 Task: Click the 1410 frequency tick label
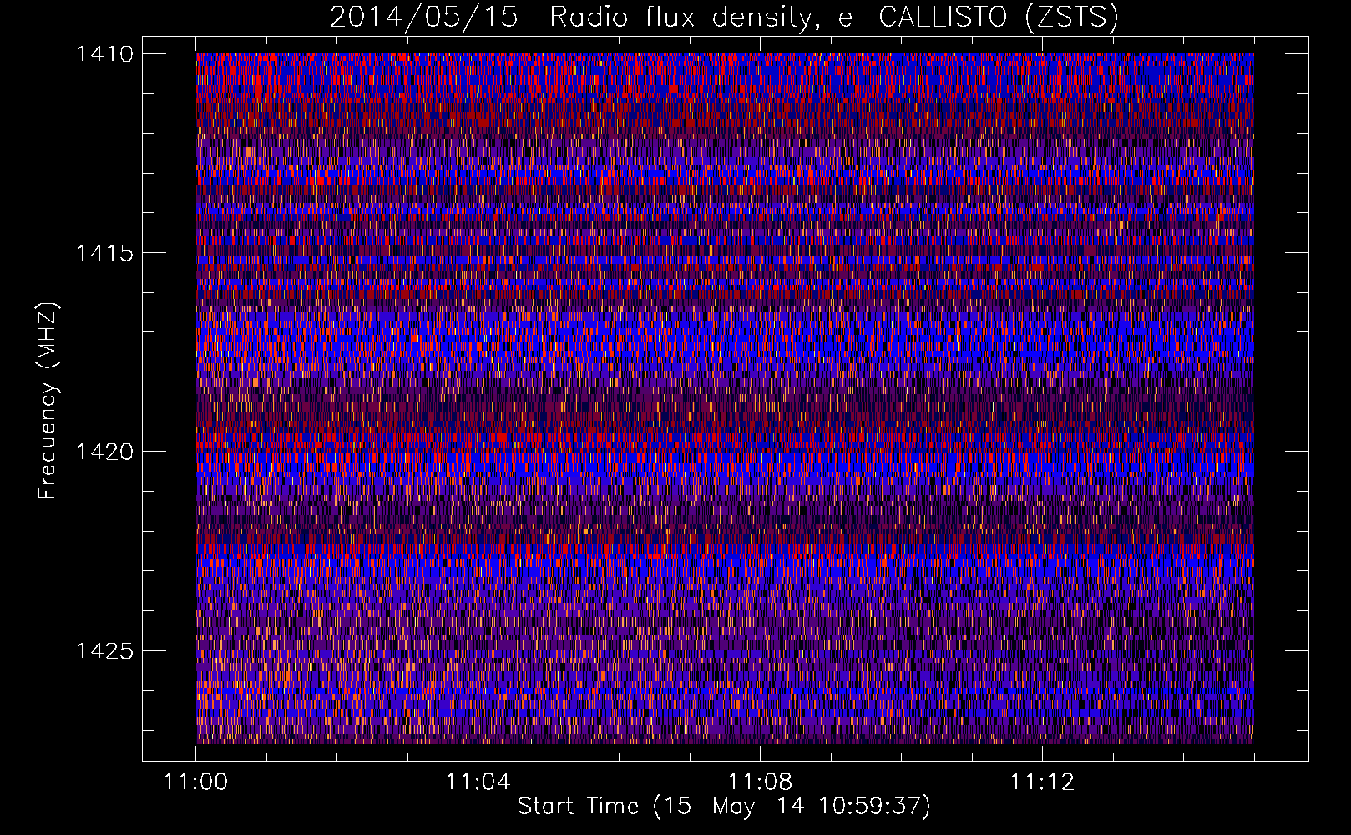coord(104,54)
